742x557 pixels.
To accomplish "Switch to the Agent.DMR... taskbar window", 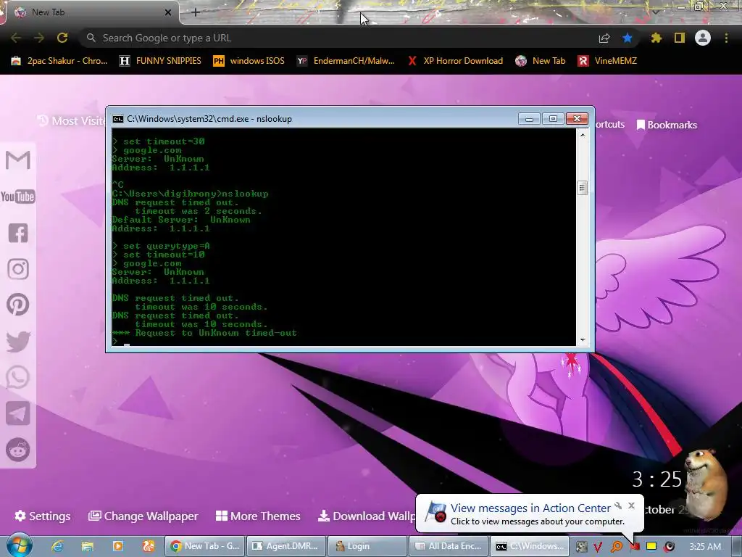I will coord(286,546).
